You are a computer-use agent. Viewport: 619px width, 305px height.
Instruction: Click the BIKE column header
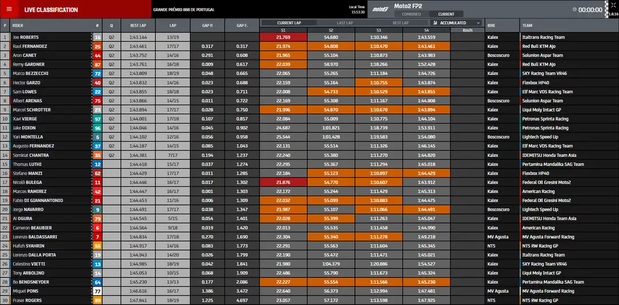click(x=502, y=25)
